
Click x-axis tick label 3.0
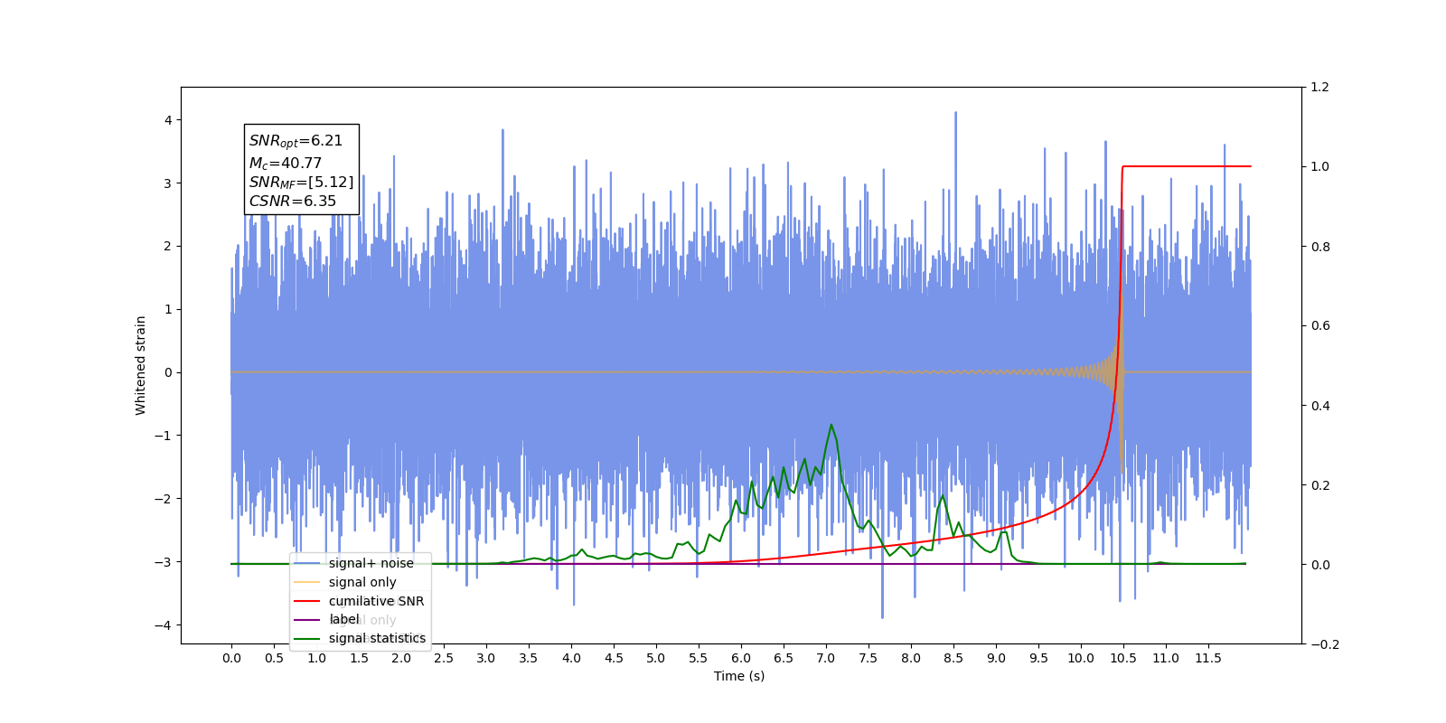click(x=486, y=658)
